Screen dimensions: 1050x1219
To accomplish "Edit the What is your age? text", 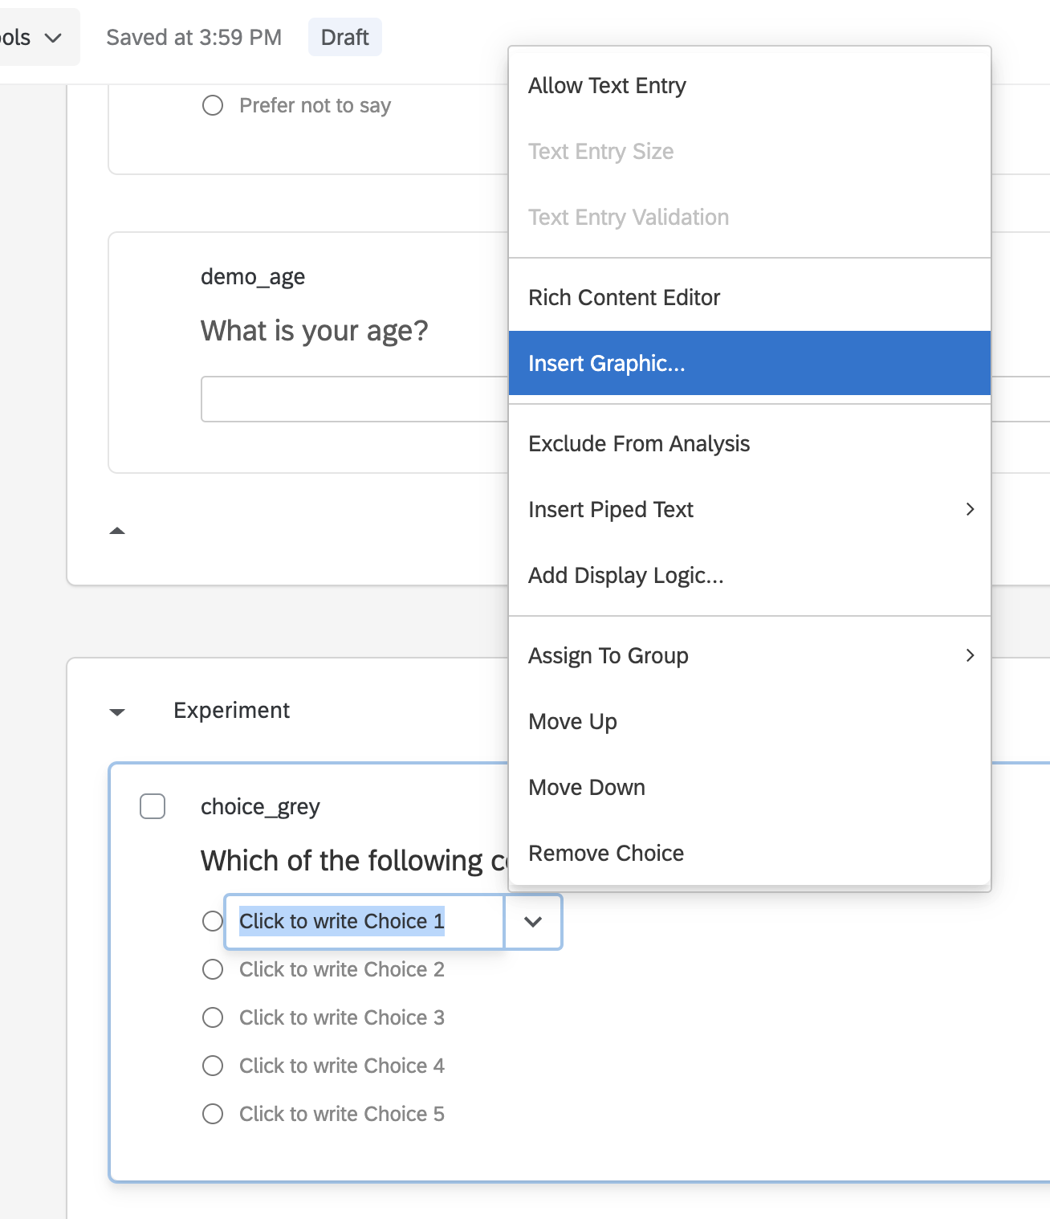I will [x=315, y=331].
